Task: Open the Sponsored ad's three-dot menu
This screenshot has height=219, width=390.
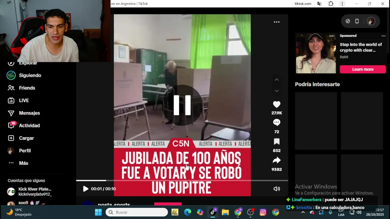Action: coord(383,36)
